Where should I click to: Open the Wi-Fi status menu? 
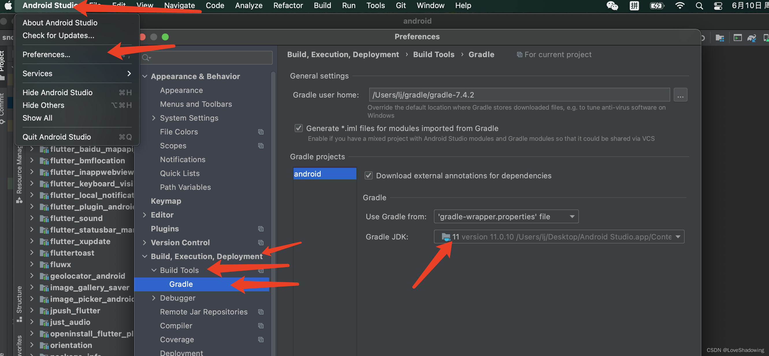(679, 6)
